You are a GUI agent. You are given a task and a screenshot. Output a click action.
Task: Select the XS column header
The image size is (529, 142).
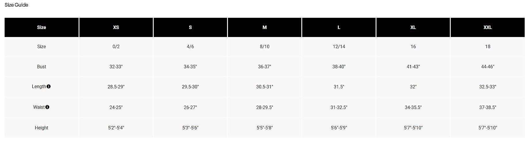point(116,27)
